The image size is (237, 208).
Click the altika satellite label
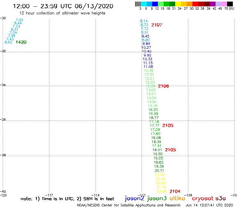click(x=177, y=198)
